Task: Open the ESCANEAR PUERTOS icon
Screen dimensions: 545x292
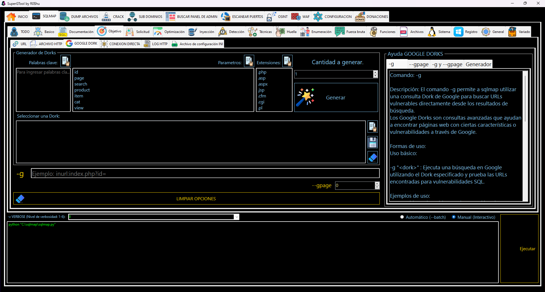Action: click(x=225, y=16)
